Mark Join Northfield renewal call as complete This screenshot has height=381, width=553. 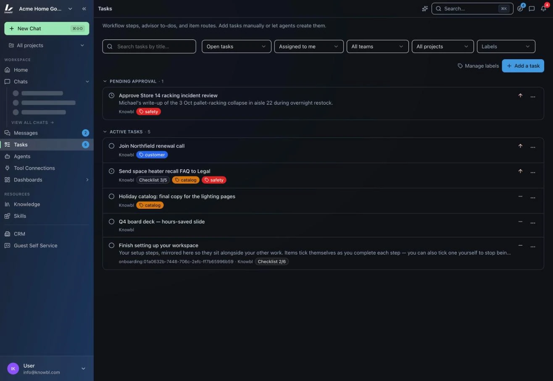[x=111, y=146]
